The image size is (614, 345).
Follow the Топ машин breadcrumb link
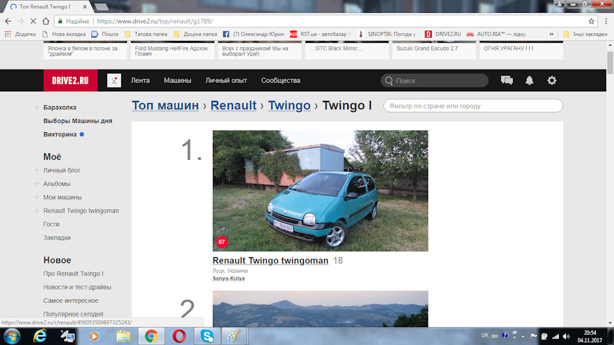[165, 105]
